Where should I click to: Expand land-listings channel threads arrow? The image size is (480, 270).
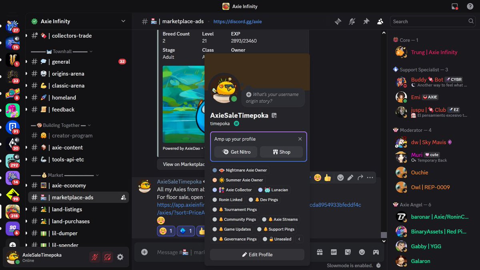click(x=27, y=210)
